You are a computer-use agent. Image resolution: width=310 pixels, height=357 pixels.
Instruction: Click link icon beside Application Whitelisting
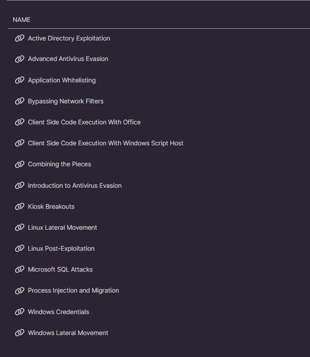pos(19,80)
